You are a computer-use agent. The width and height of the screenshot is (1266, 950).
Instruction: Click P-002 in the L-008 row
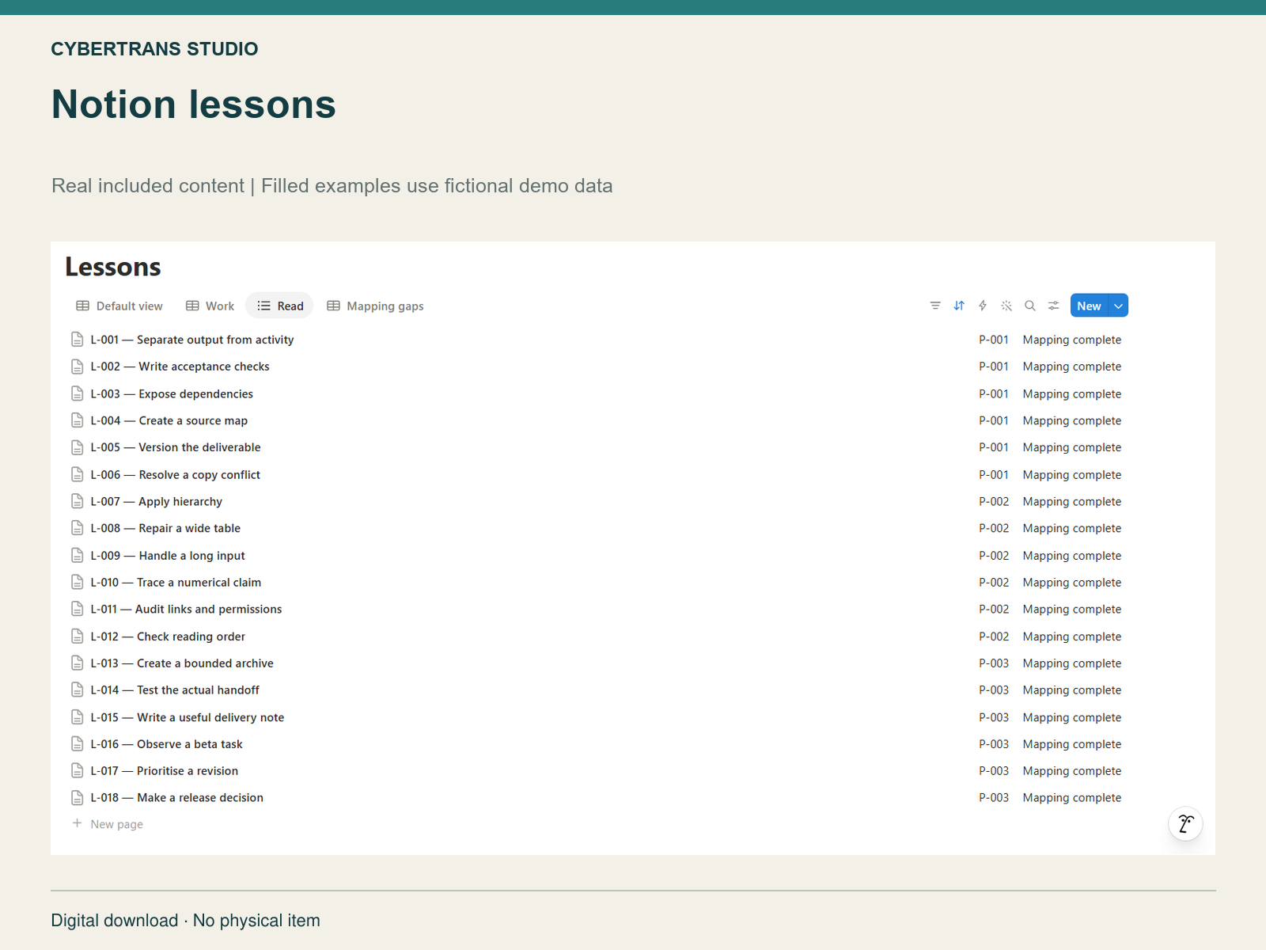(994, 528)
